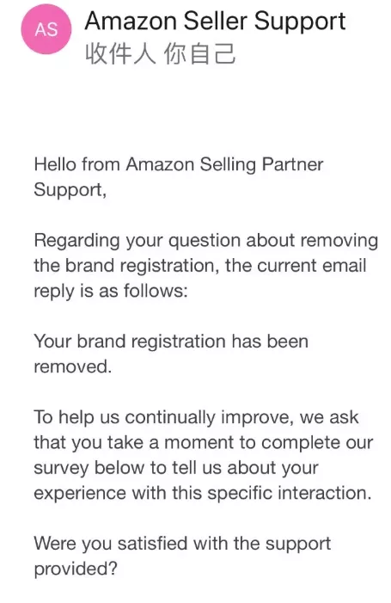The height and width of the screenshot is (603, 391).
Task: Click the line survey below to tell us
Action: [176, 469]
